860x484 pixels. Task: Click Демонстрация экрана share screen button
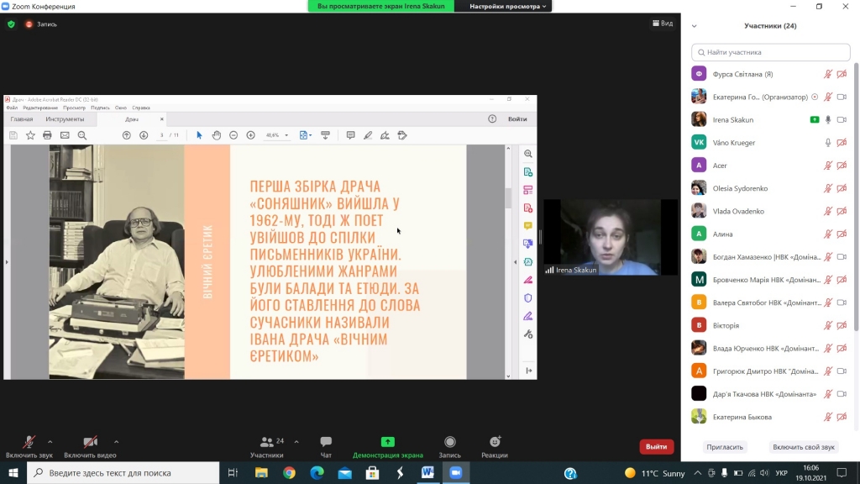(388, 447)
